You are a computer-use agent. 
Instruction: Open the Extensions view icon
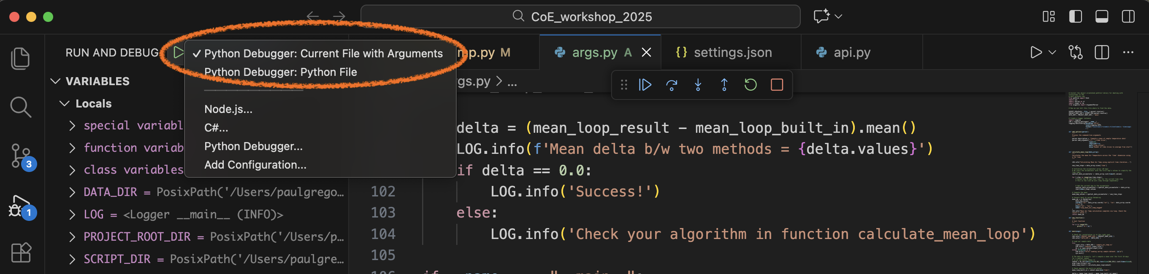[x=21, y=253]
